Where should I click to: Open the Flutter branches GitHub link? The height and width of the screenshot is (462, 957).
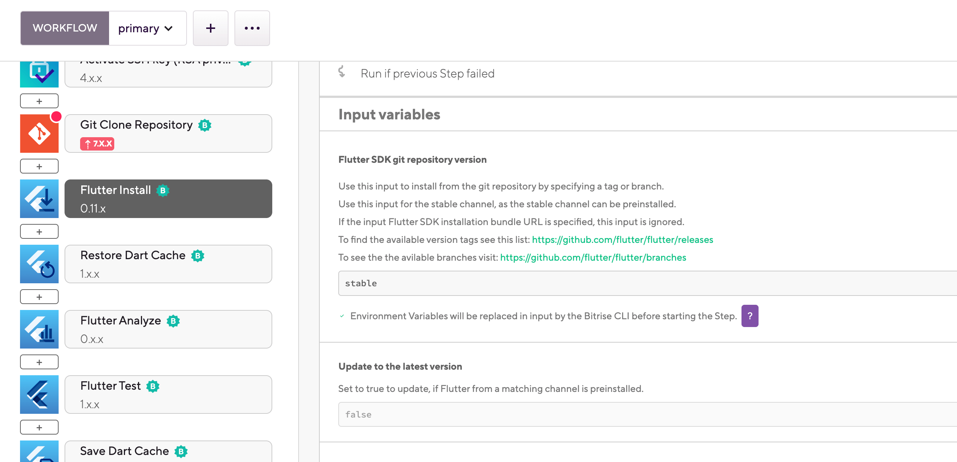click(593, 257)
